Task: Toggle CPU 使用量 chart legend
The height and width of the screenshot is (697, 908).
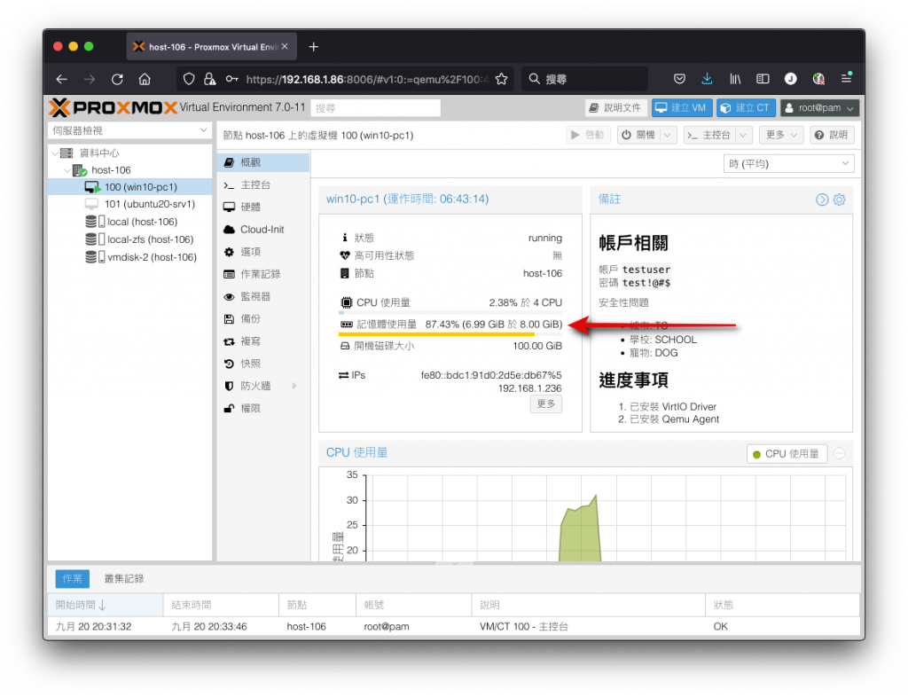Action: [x=787, y=454]
